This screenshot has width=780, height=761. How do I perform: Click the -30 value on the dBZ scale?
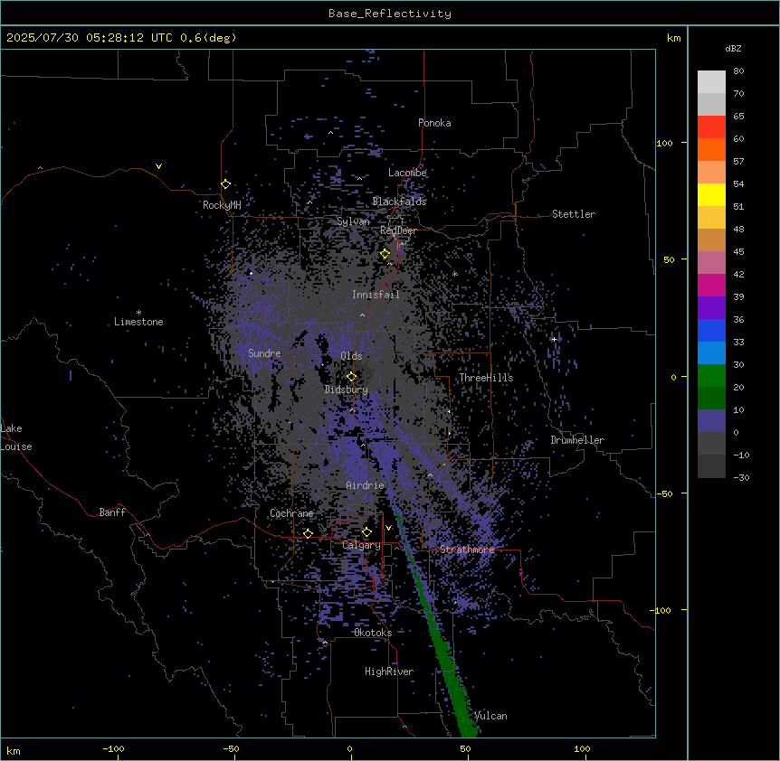pos(741,478)
